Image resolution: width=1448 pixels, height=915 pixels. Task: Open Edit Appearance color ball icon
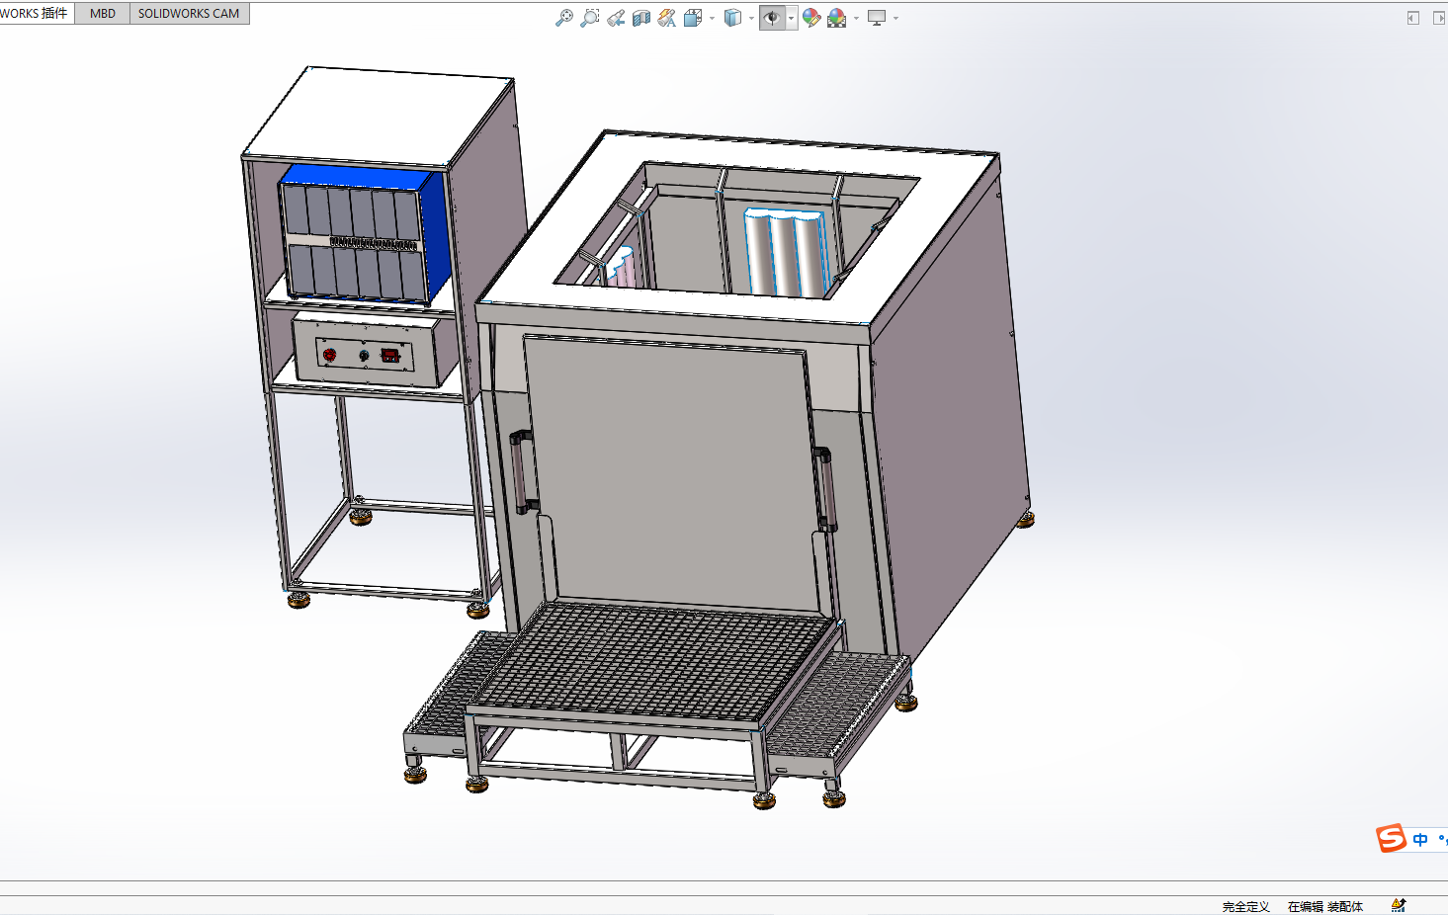point(811,18)
